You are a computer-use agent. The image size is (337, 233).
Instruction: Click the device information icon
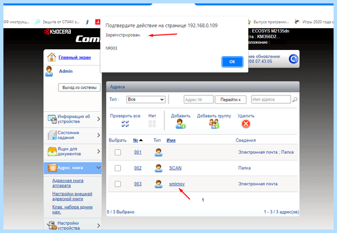click(x=52, y=119)
